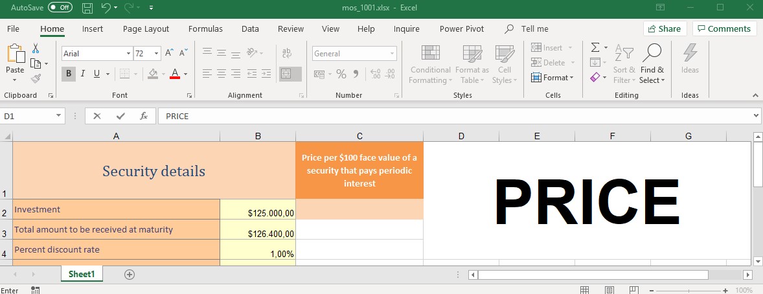Click the AutoSum sigma icon

point(595,48)
